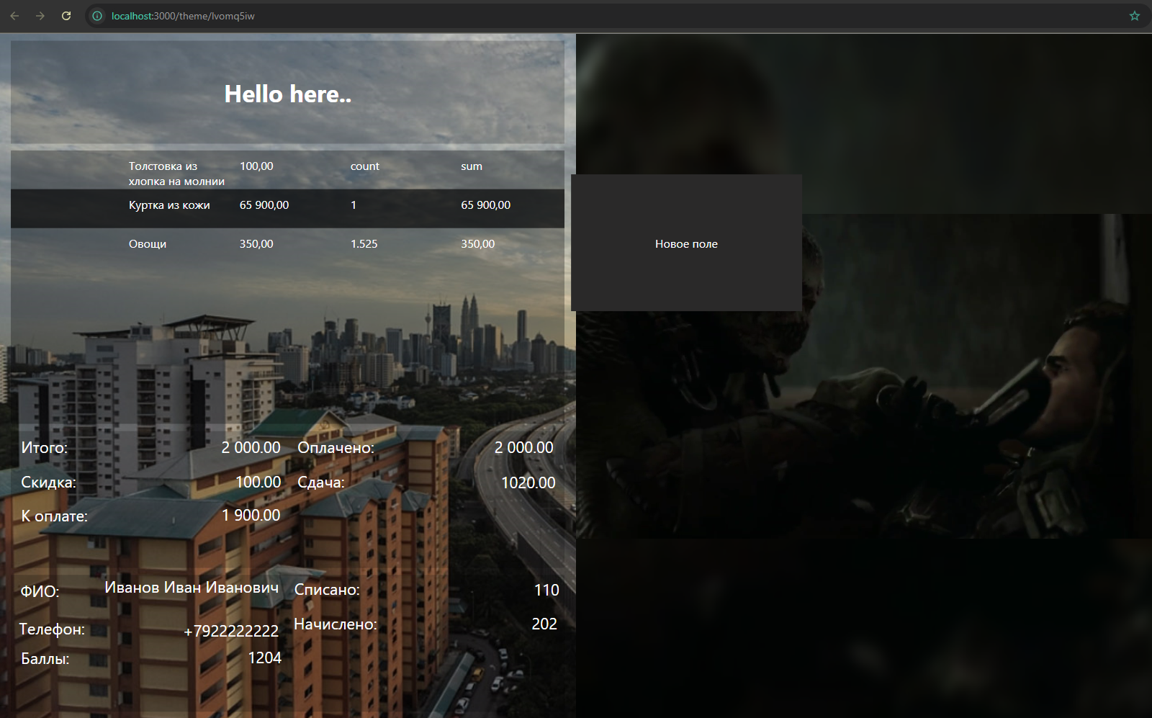The width and height of the screenshot is (1152, 718).
Task: Click the phone number +7922222222
Action: coord(231,632)
